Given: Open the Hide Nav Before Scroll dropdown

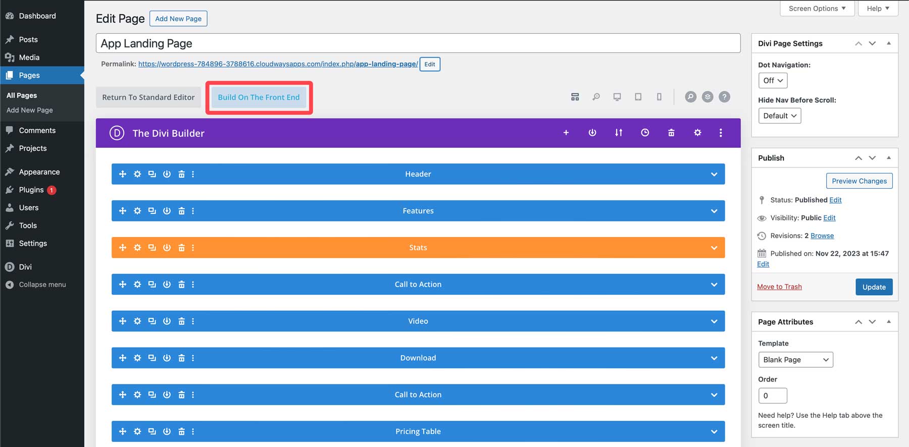Looking at the screenshot, I should click(780, 116).
